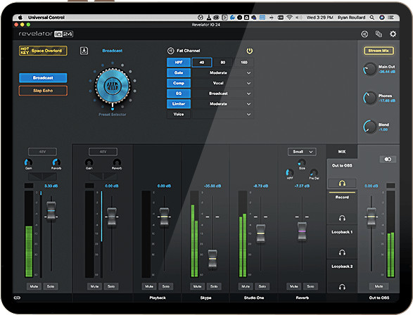Select the Slap Echo preset button
The width and height of the screenshot is (413, 315).
coord(43,91)
